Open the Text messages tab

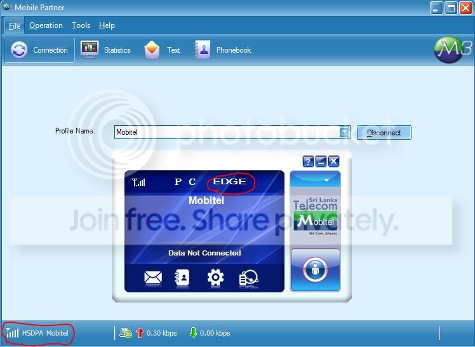tap(163, 50)
